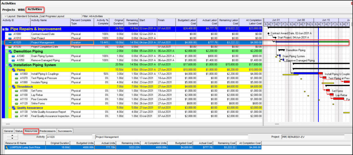Click the A1120 activity icon
353x155 pixels.
click(17, 104)
